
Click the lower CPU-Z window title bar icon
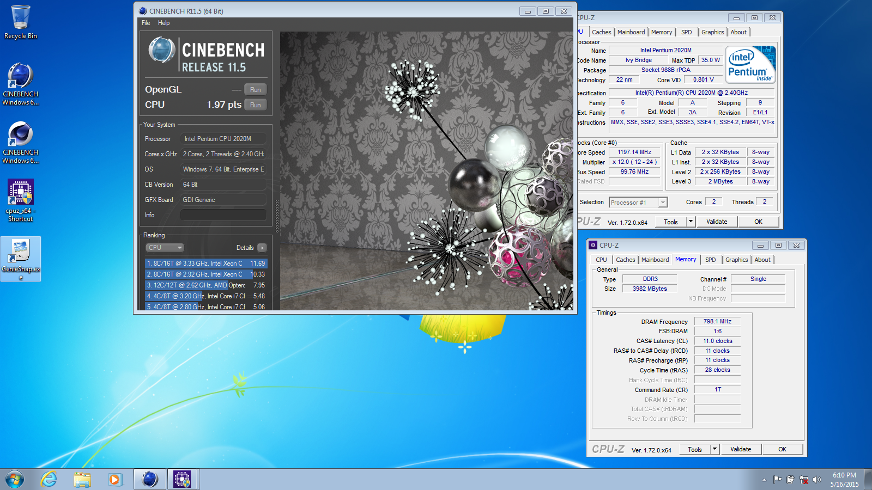[x=593, y=245]
